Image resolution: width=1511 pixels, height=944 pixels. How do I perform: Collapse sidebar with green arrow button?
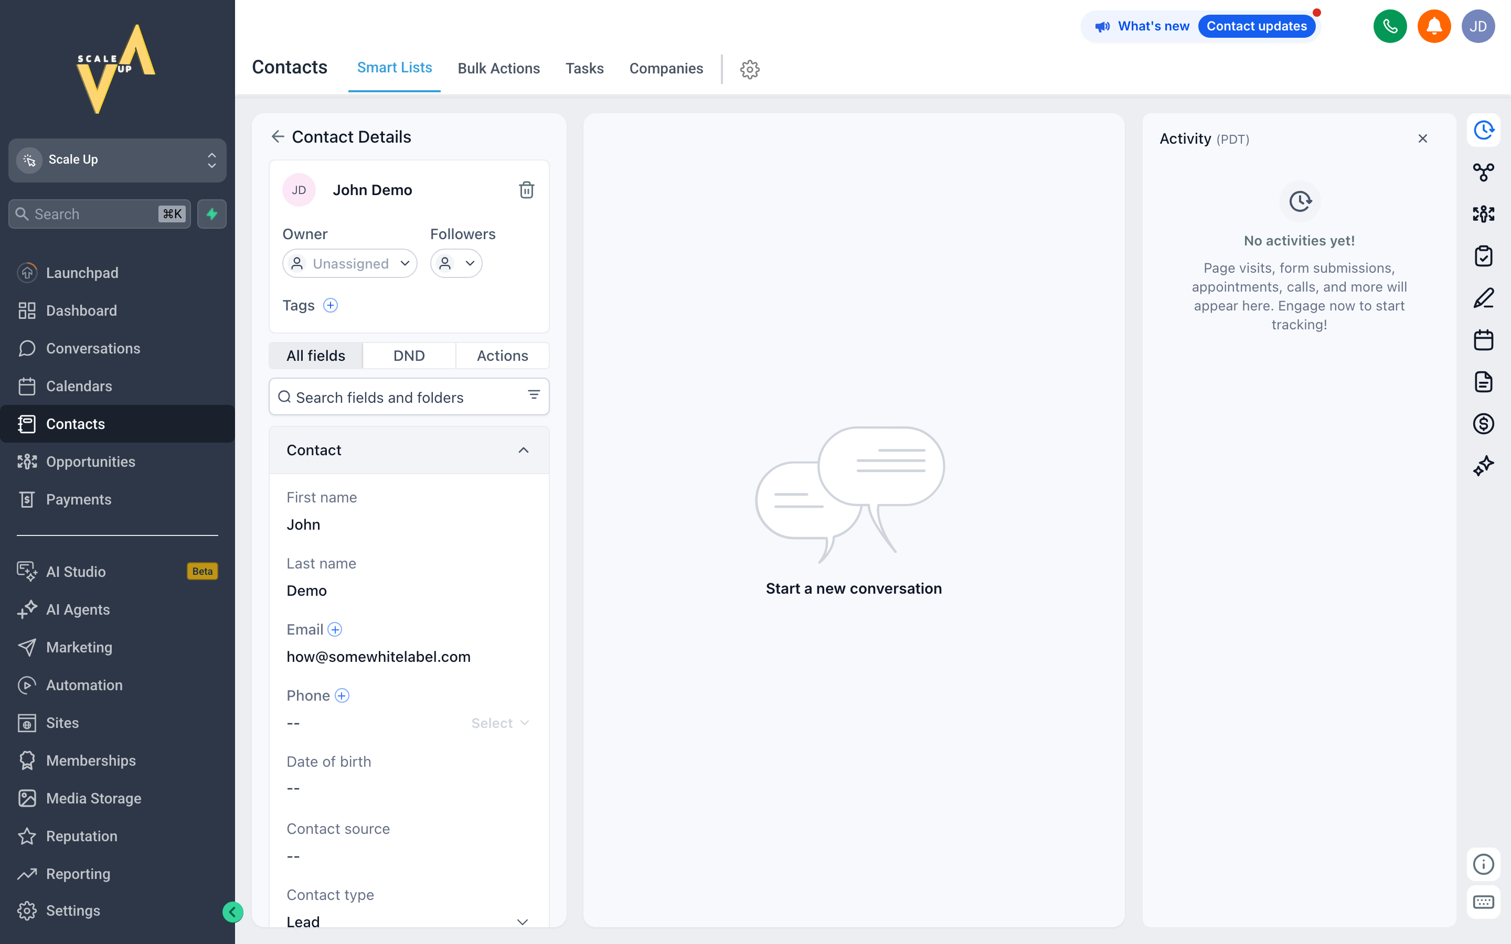232,912
